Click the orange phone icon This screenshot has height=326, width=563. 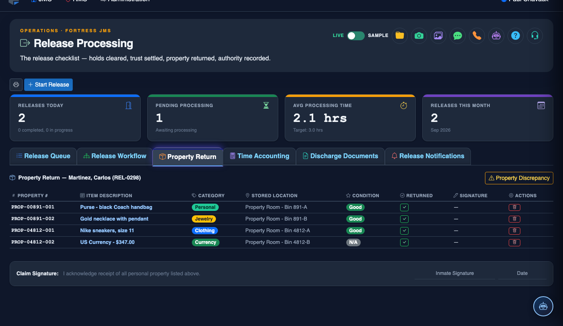pos(477,35)
